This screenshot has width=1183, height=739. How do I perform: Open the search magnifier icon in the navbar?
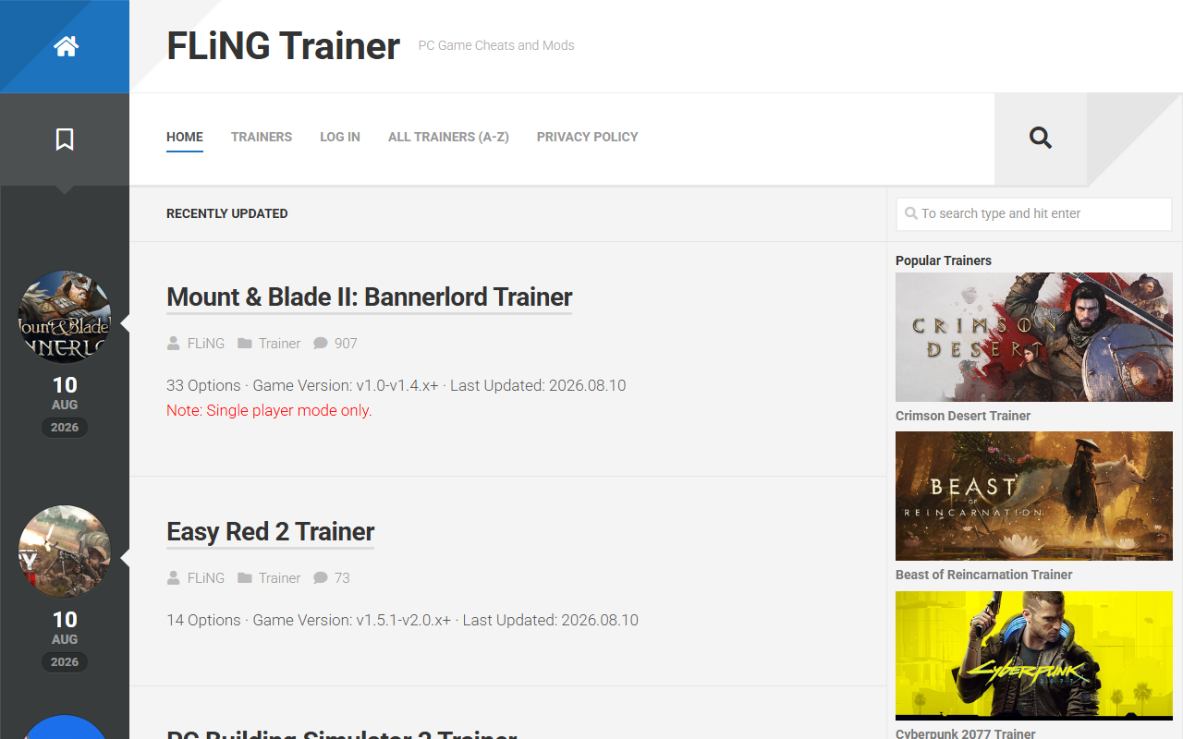pyautogui.click(x=1041, y=138)
